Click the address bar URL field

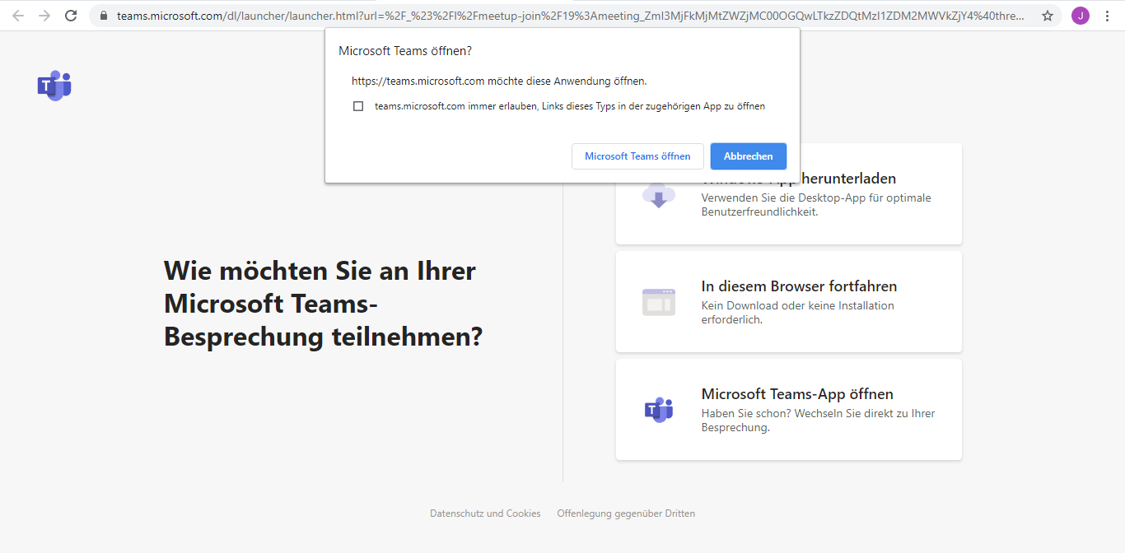pyautogui.click(x=568, y=16)
